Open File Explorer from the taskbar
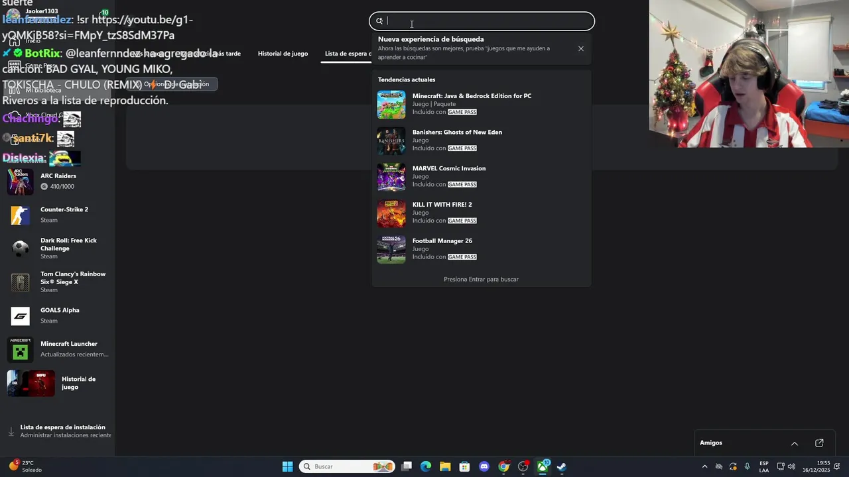The width and height of the screenshot is (849, 477). click(445, 466)
